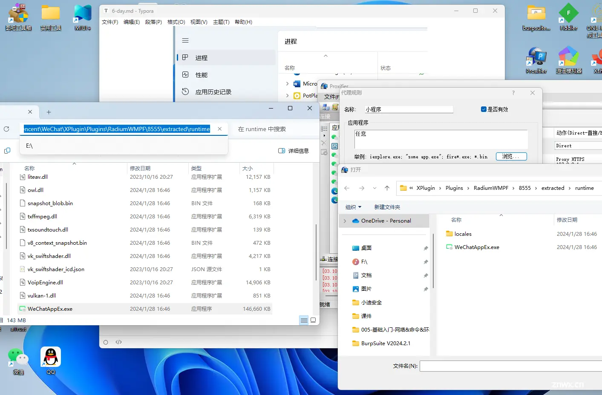Open Typora 段落(P) menu

coord(153,22)
